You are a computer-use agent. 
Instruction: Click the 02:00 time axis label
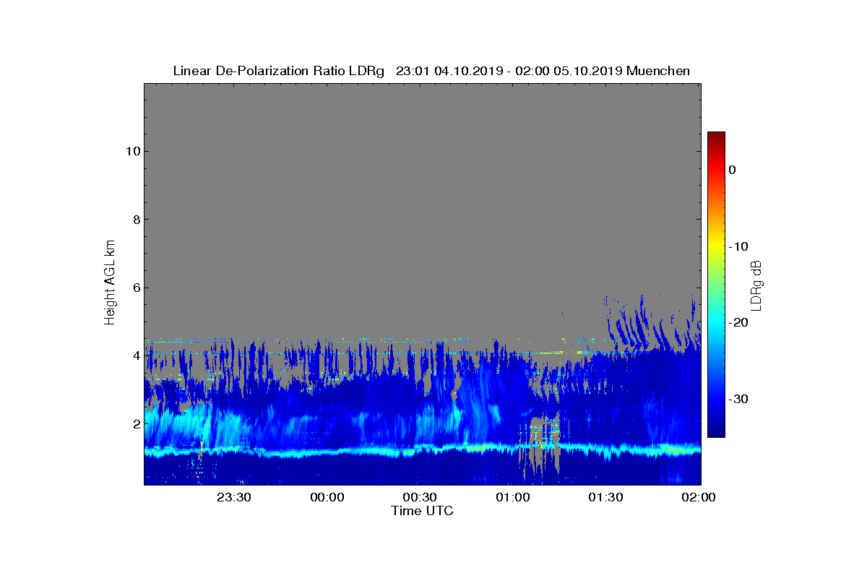[x=699, y=497]
